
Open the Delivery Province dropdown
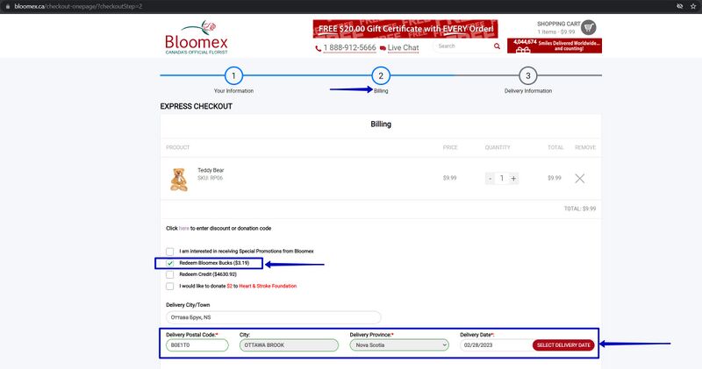[x=399, y=345]
